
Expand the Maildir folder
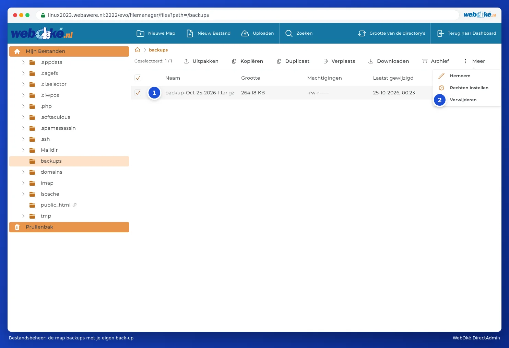click(23, 150)
